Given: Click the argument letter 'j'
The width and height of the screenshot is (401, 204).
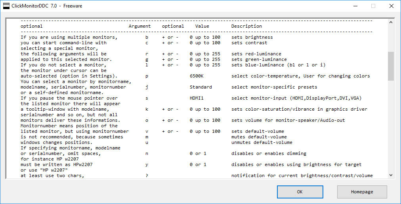Looking at the screenshot, I should [147, 87].
